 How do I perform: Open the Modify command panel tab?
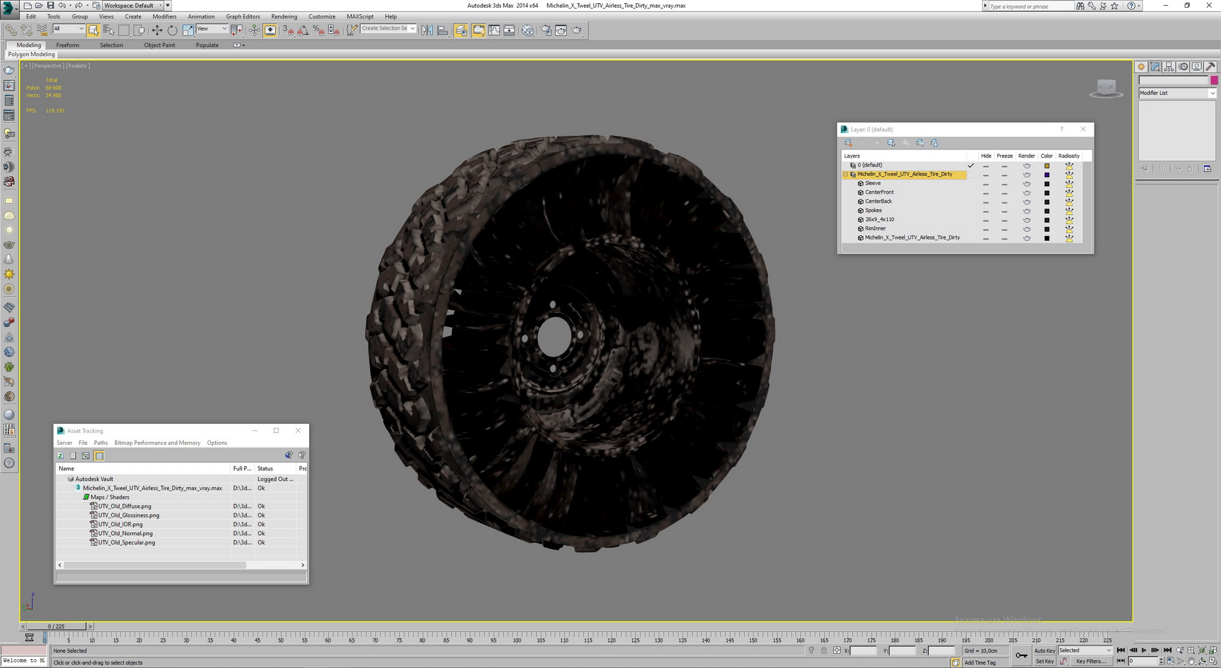(1155, 67)
